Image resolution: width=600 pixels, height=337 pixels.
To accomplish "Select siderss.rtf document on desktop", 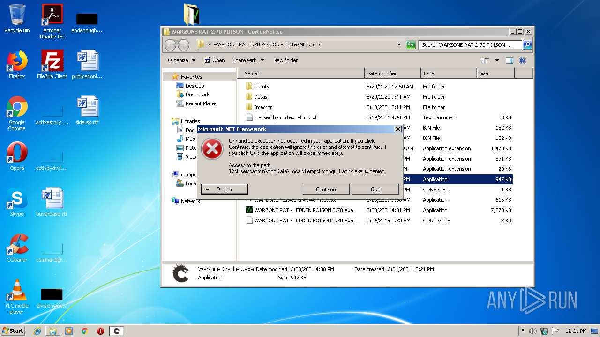I will pyautogui.click(x=87, y=110).
